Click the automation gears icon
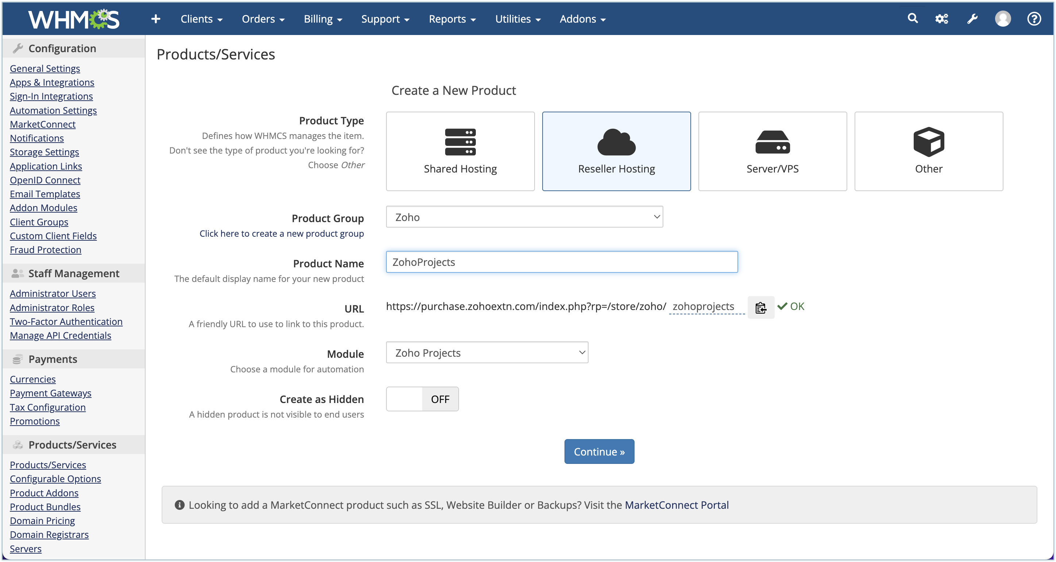 point(942,19)
